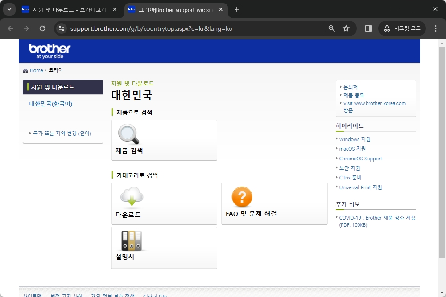Click the 문의처 link
Screen dimensions: 446x297
pyautogui.click(x=351, y=87)
